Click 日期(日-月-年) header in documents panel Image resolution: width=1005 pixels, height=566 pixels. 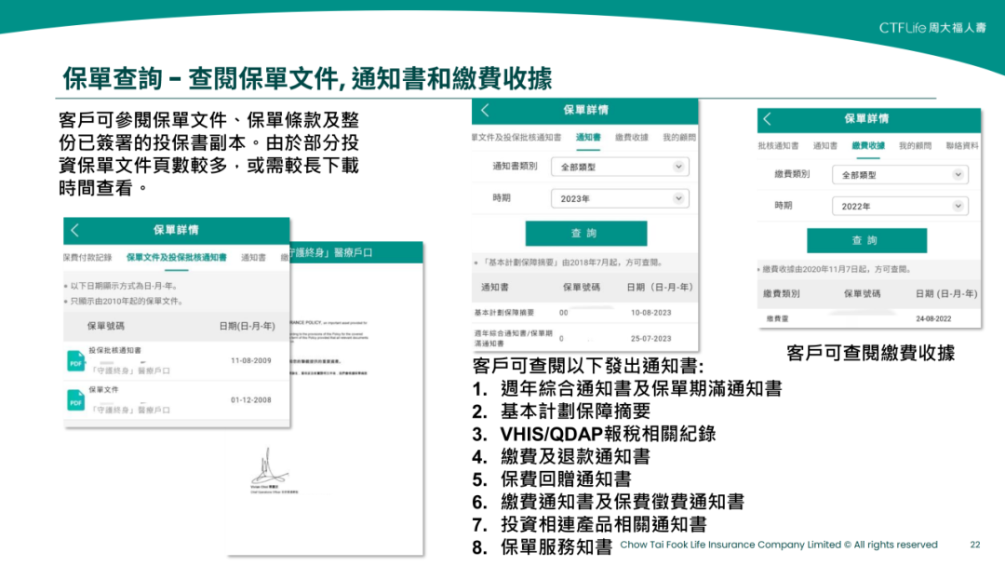click(248, 326)
